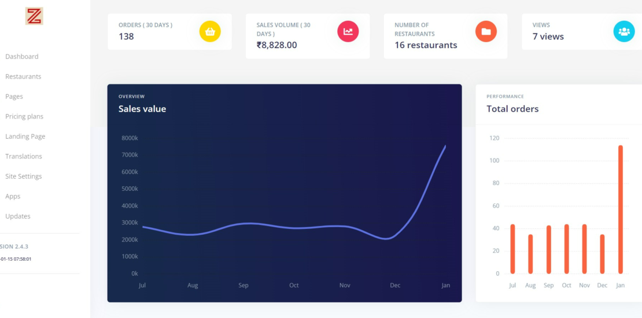Click Apps in the sidebar

point(13,196)
